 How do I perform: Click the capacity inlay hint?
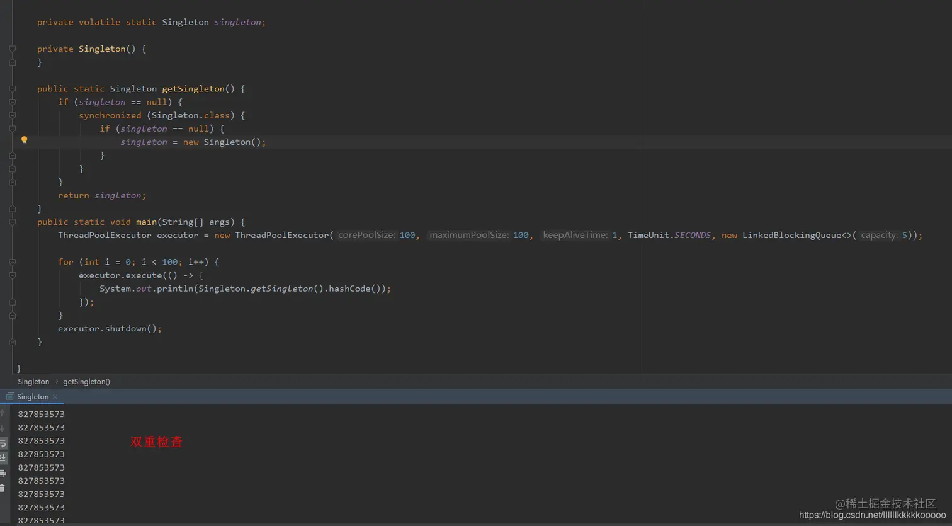point(880,235)
